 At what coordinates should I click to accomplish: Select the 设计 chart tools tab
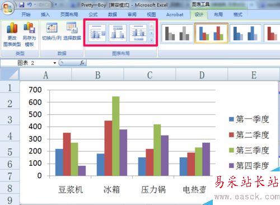(199, 15)
